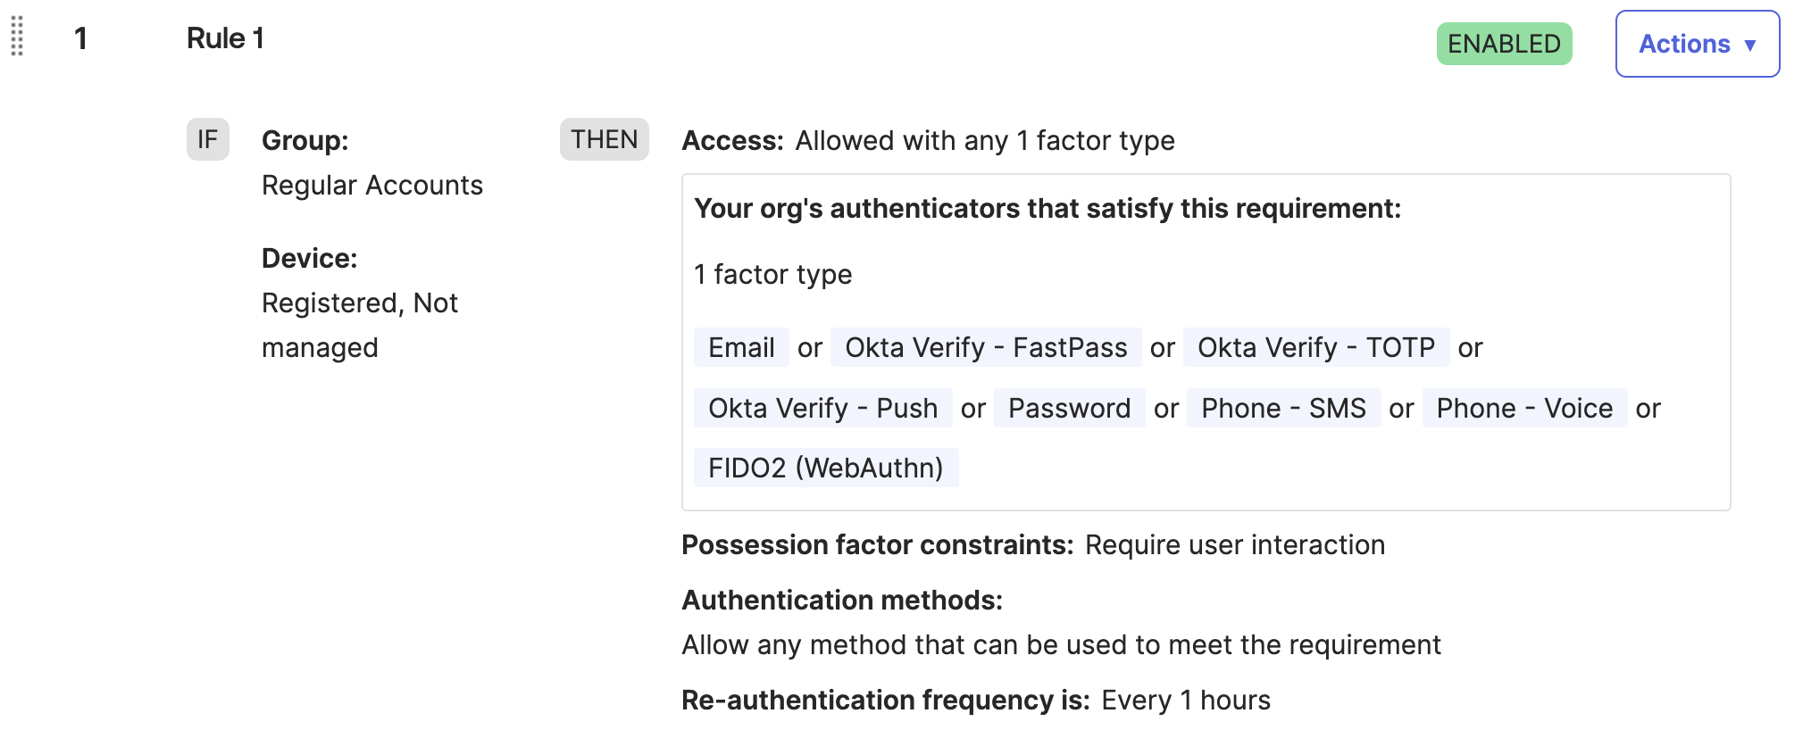Click the Okta Verify - Push chip
This screenshot has height=730, width=1811.
(x=822, y=408)
